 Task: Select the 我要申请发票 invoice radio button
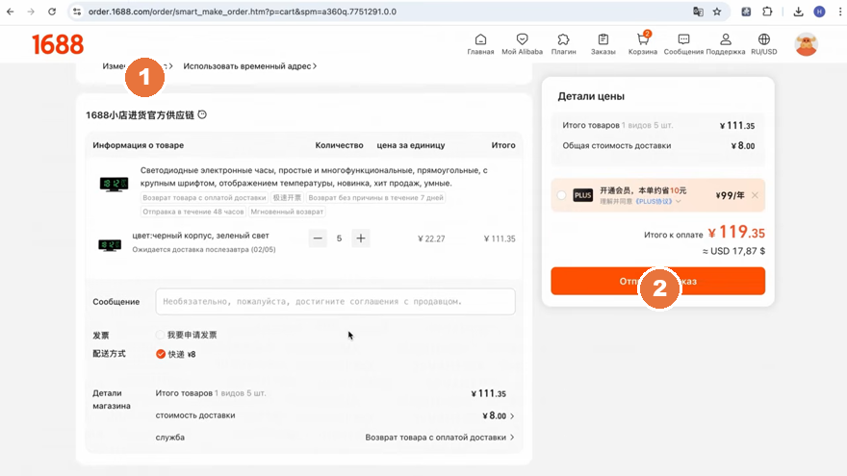160,335
